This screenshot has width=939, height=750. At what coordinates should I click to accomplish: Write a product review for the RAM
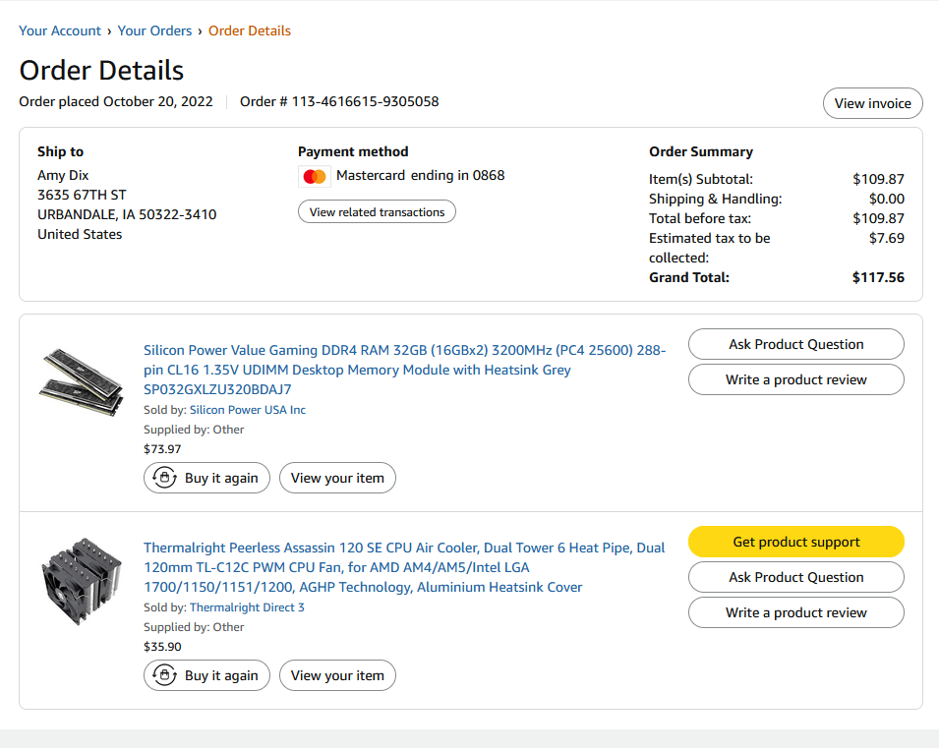795,379
